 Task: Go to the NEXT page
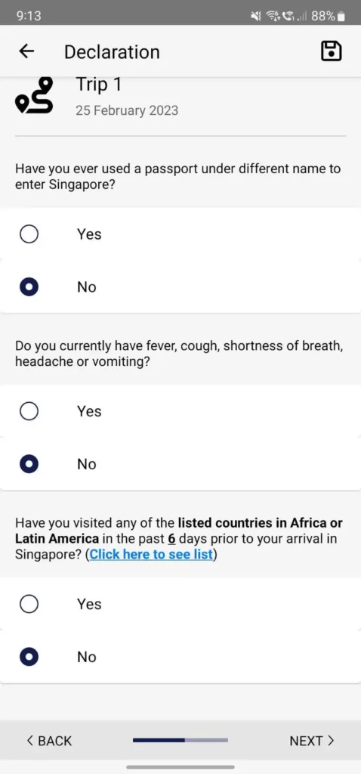312,741
